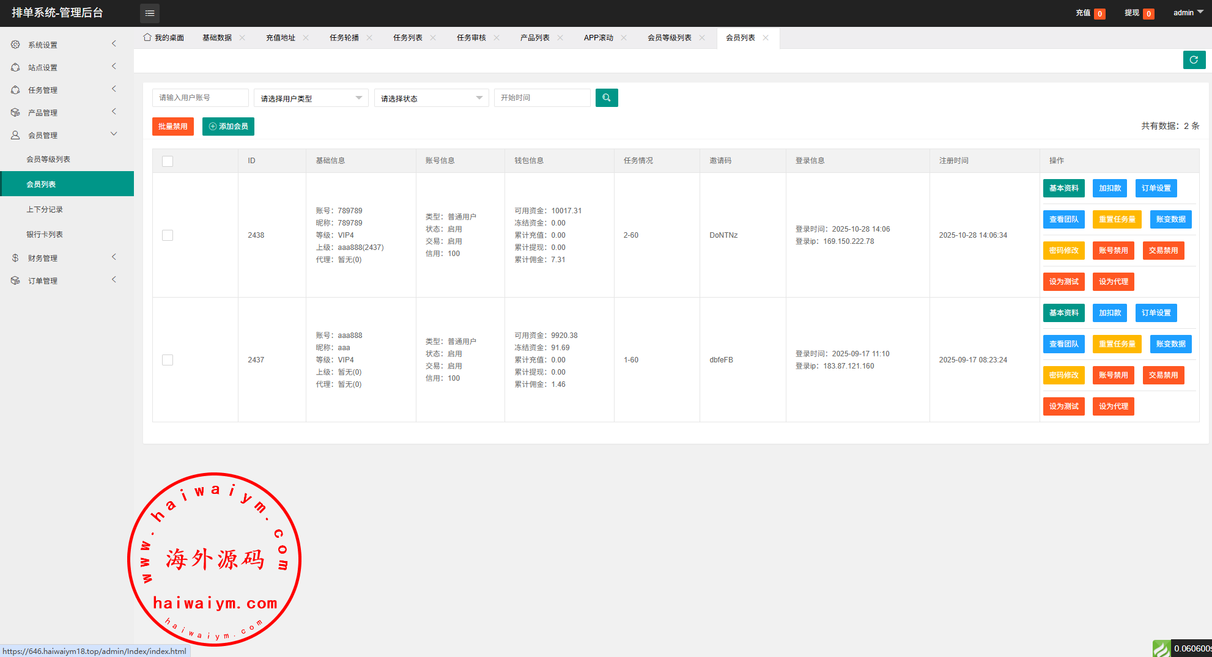Click the 批量禁用 button
The height and width of the screenshot is (657, 1212).
[x=173, y=127]
